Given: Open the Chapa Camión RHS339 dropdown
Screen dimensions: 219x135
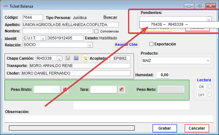Looking at the screenshot, I should point(59,58).
